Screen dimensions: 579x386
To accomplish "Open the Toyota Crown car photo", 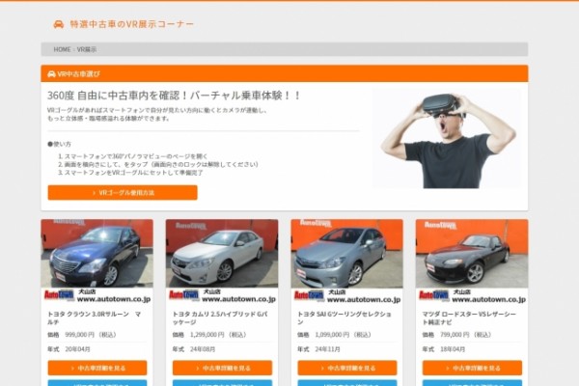I will click(x=96, y=254).
